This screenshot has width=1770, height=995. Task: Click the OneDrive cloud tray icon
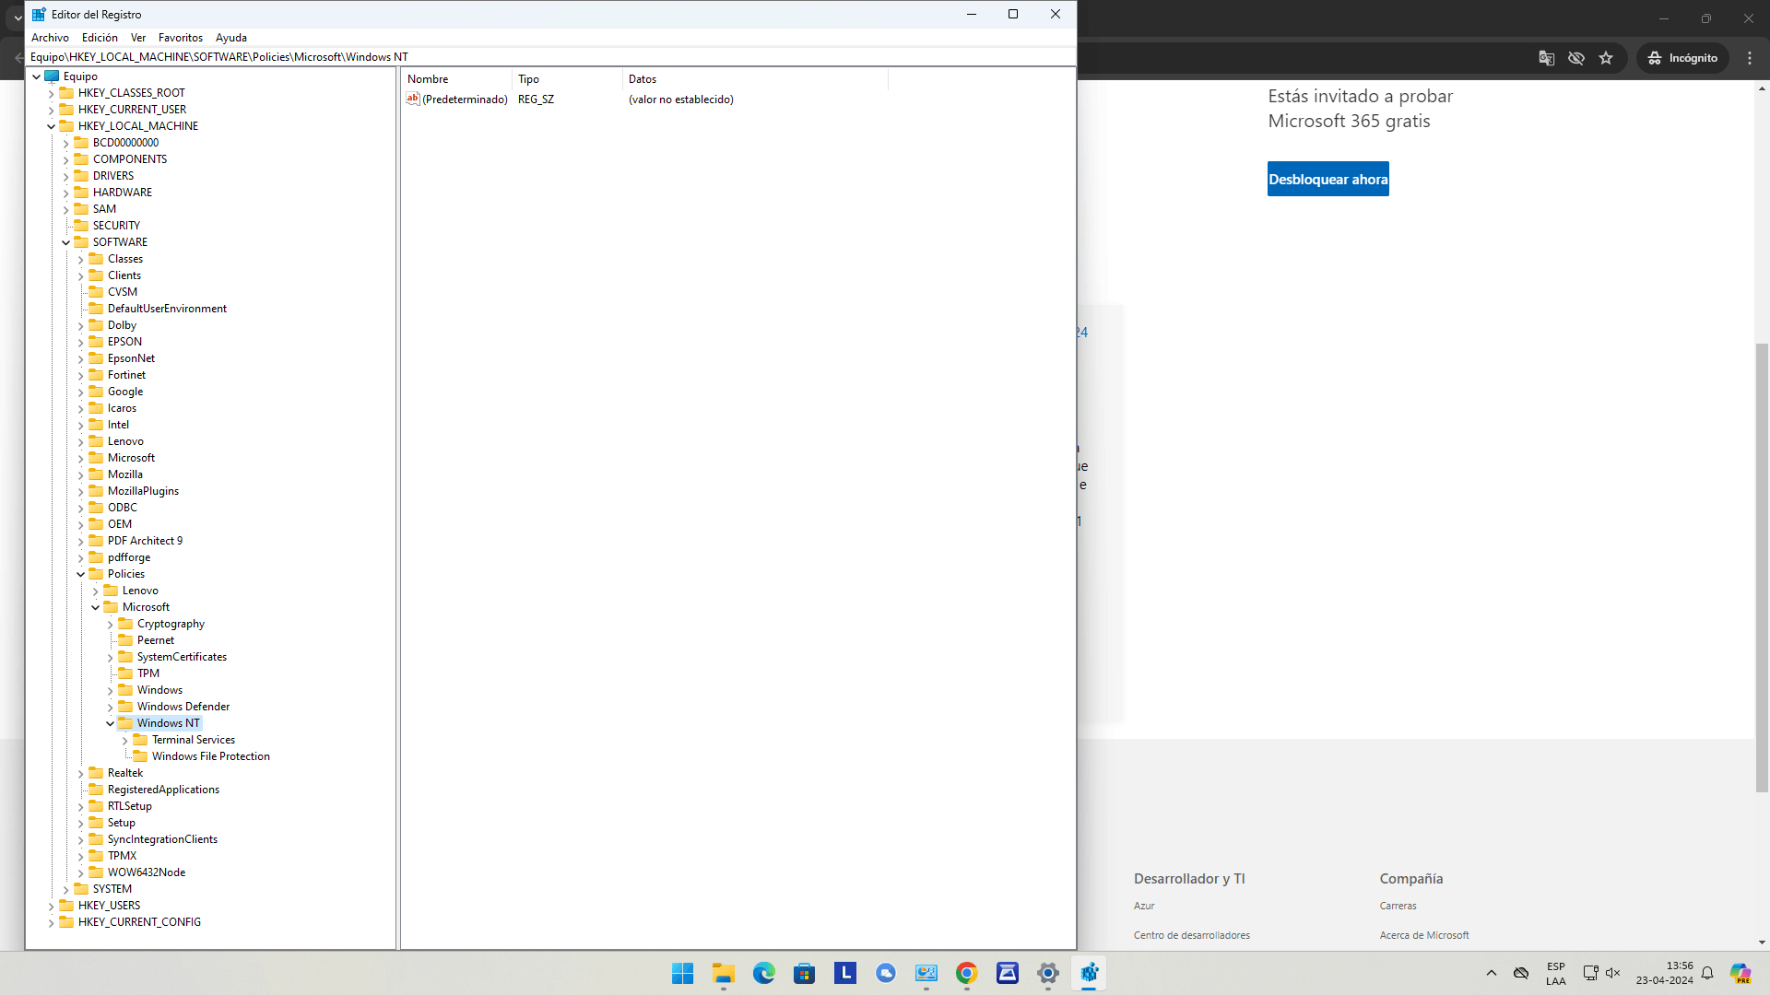click(1521, 973)
